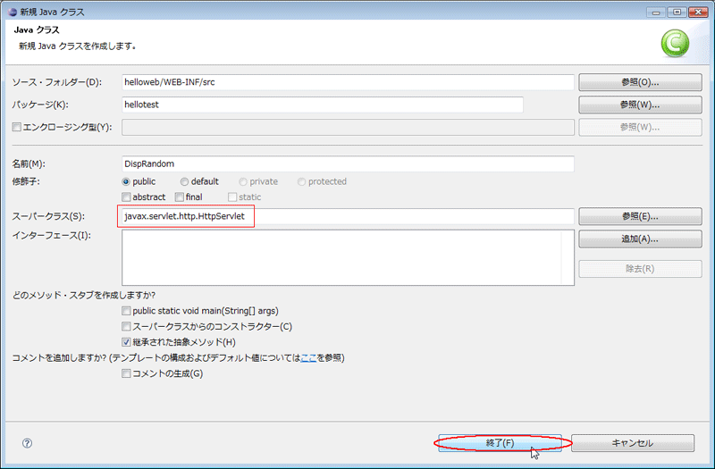
Task: Click 参照(W) button beside package field
Action: [x=640, y=105]
